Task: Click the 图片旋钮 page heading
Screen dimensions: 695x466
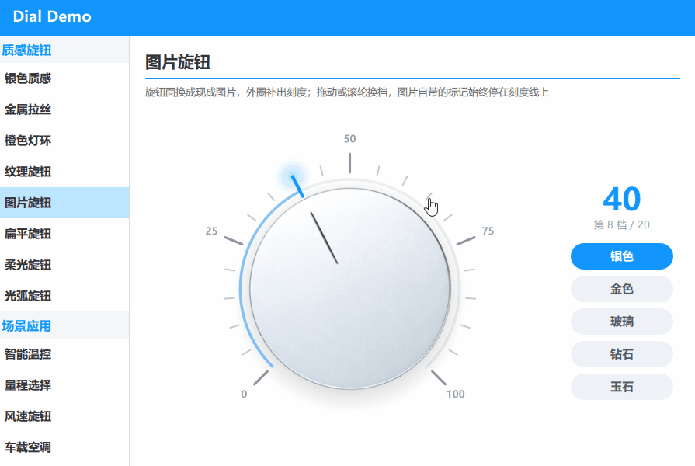Action: 178,62
